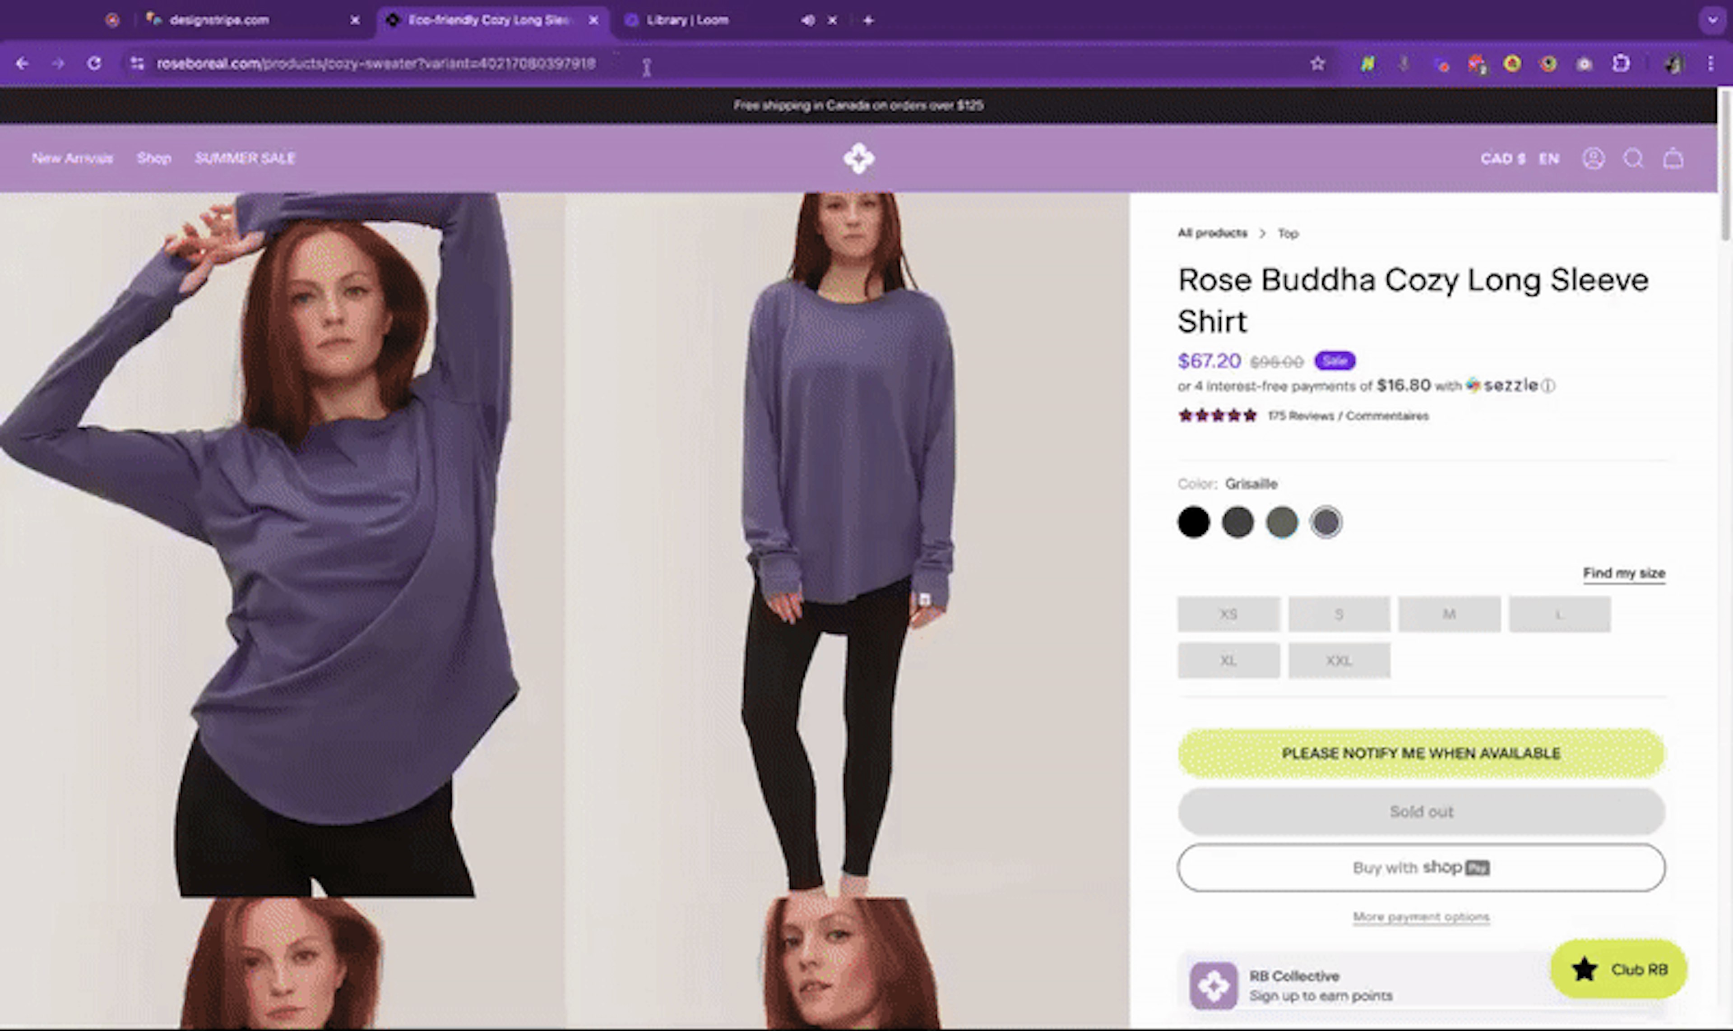Select the Grisaille purple-grey color swatch

(x=1326, y=522)
